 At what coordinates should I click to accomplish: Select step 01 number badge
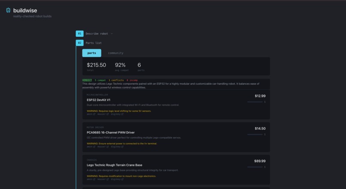point(80,34)
